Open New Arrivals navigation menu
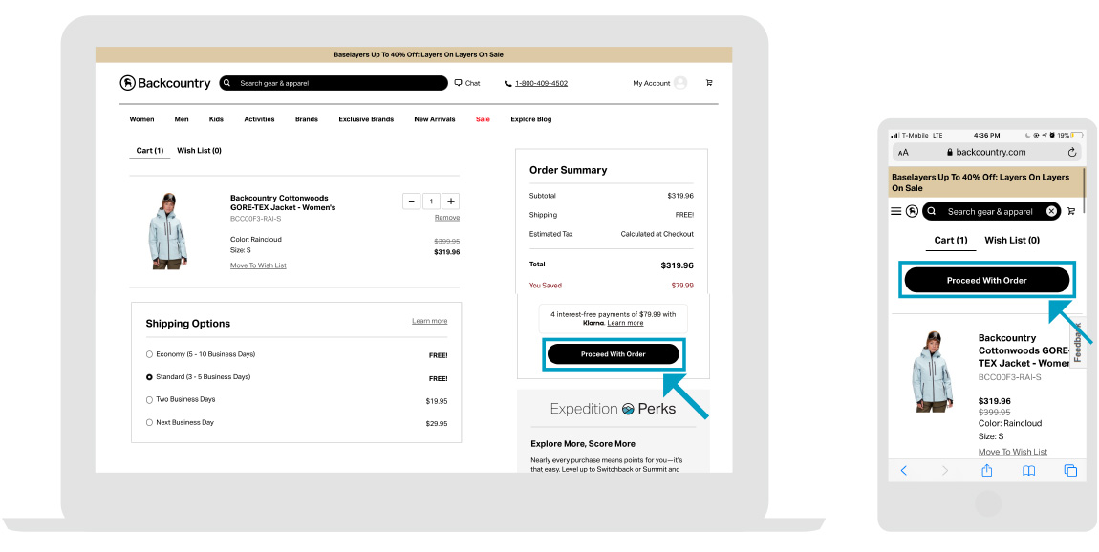The width and height of the screenshot is (1099, 552). pos(435,119)
